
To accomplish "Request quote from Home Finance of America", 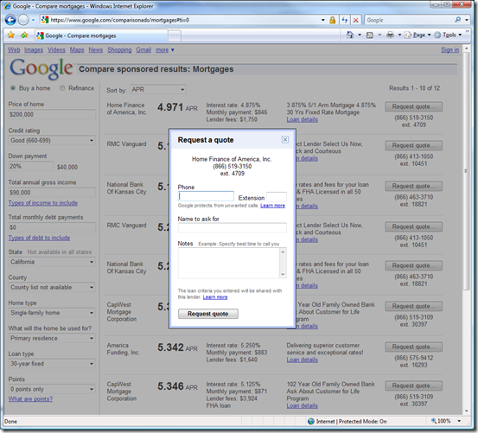I will click(x=413, y=106).
